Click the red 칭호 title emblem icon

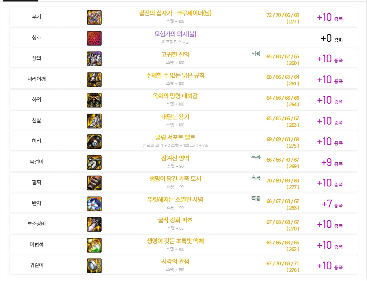(x=94, y=38)
